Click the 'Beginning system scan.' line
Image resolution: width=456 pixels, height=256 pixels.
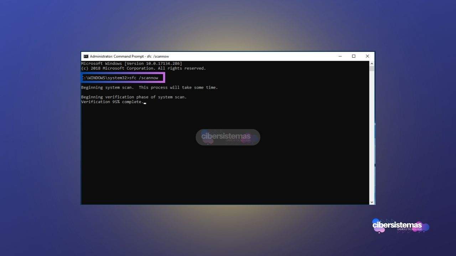pyautogui.click(x=149, y=87)
